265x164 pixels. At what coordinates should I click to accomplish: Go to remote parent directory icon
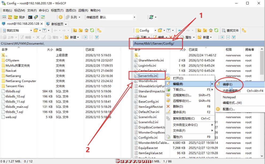click(199, 31)
